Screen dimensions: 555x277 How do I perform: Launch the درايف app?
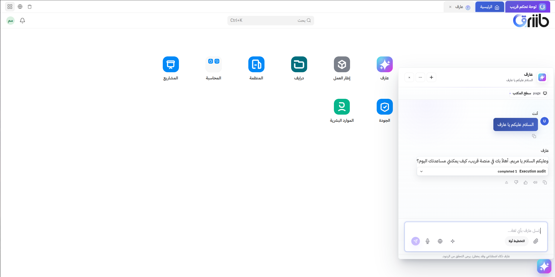299,64
